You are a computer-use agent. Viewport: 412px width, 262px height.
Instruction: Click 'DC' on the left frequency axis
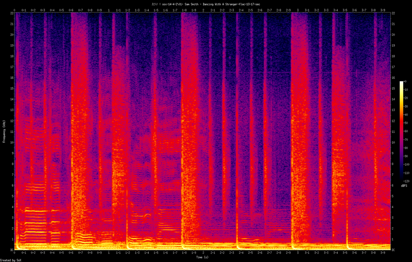[x=11, y=250]
